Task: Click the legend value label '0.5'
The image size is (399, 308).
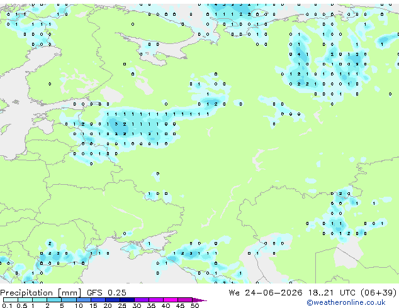Action: coord(22,305)
